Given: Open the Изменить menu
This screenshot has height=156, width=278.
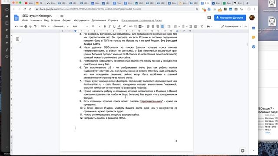Looking at the screenshot, I should [x=36, y=20].
